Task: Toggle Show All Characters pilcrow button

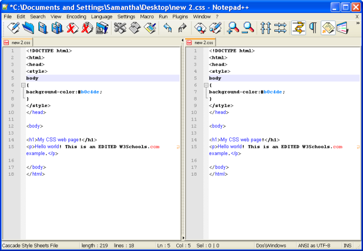Action: (313, 28)
